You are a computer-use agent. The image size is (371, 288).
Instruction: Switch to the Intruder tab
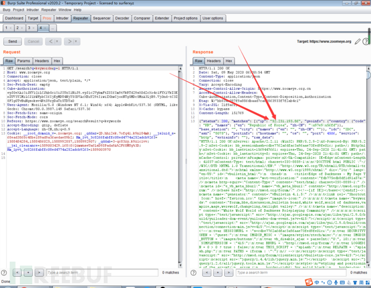point(62,18)
